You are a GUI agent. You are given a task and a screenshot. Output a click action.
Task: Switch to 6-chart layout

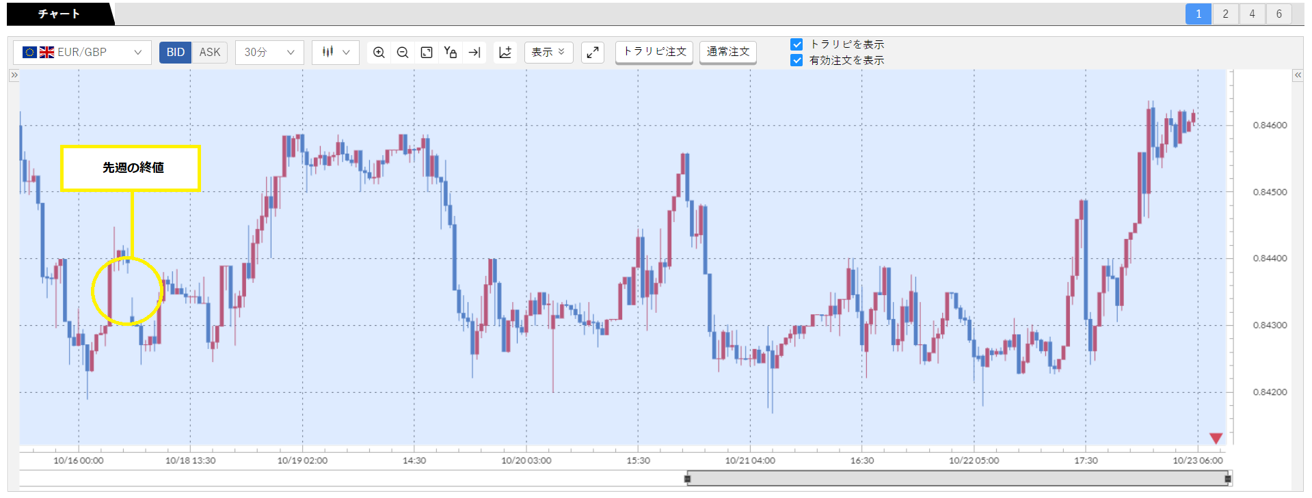[x=1278, y=14]
